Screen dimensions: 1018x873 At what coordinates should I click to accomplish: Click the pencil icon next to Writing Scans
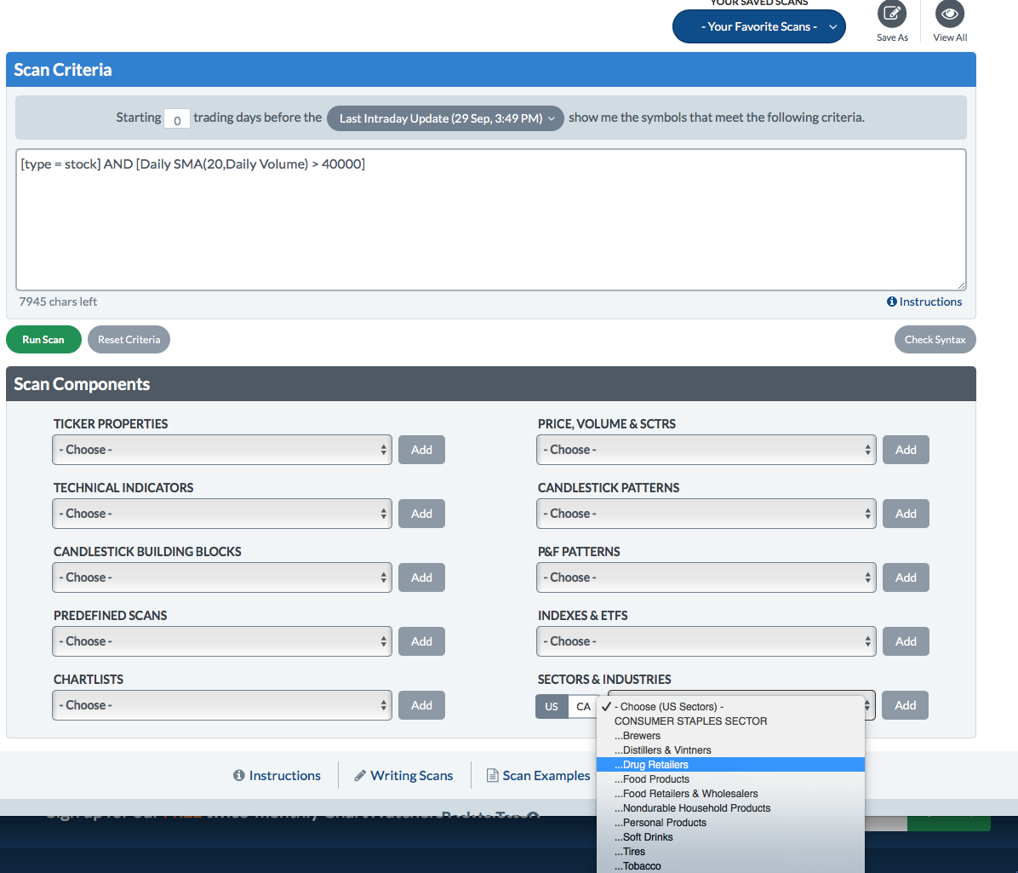click(x=361, y=775)
